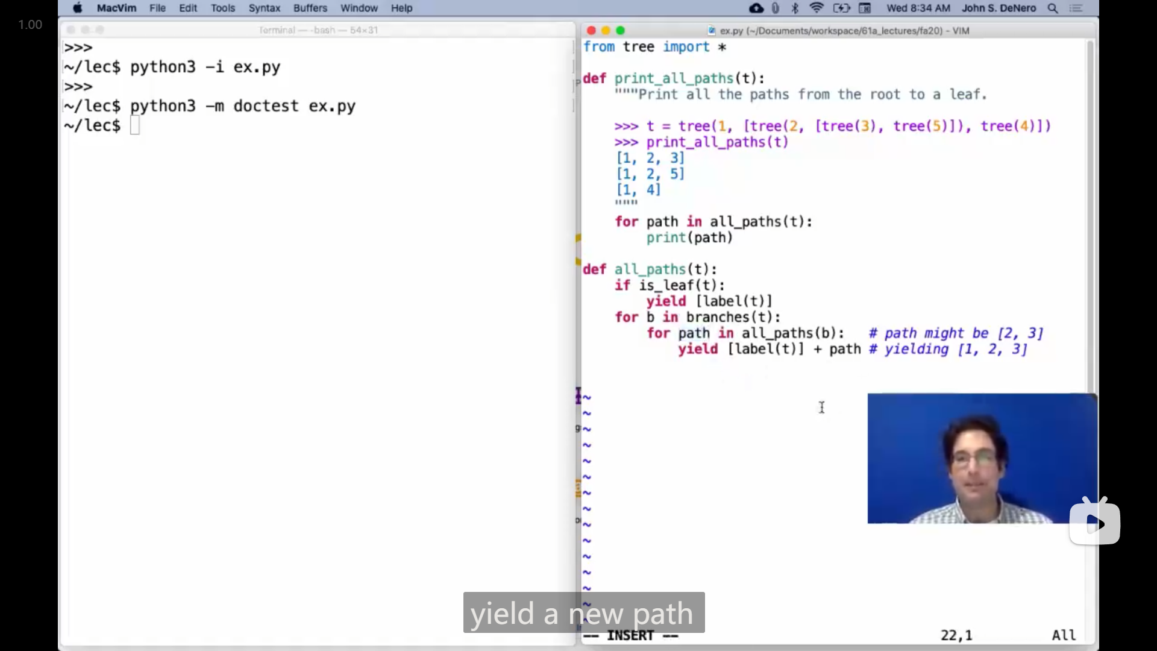Click the Wed 8:34 AM clock
The height and width of the screenshot is (651, 1157).
(918, 8)
